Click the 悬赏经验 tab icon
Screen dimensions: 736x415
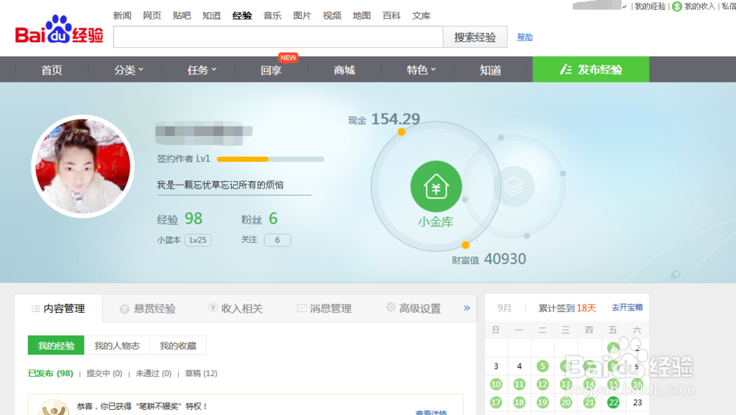pos(124,309)
